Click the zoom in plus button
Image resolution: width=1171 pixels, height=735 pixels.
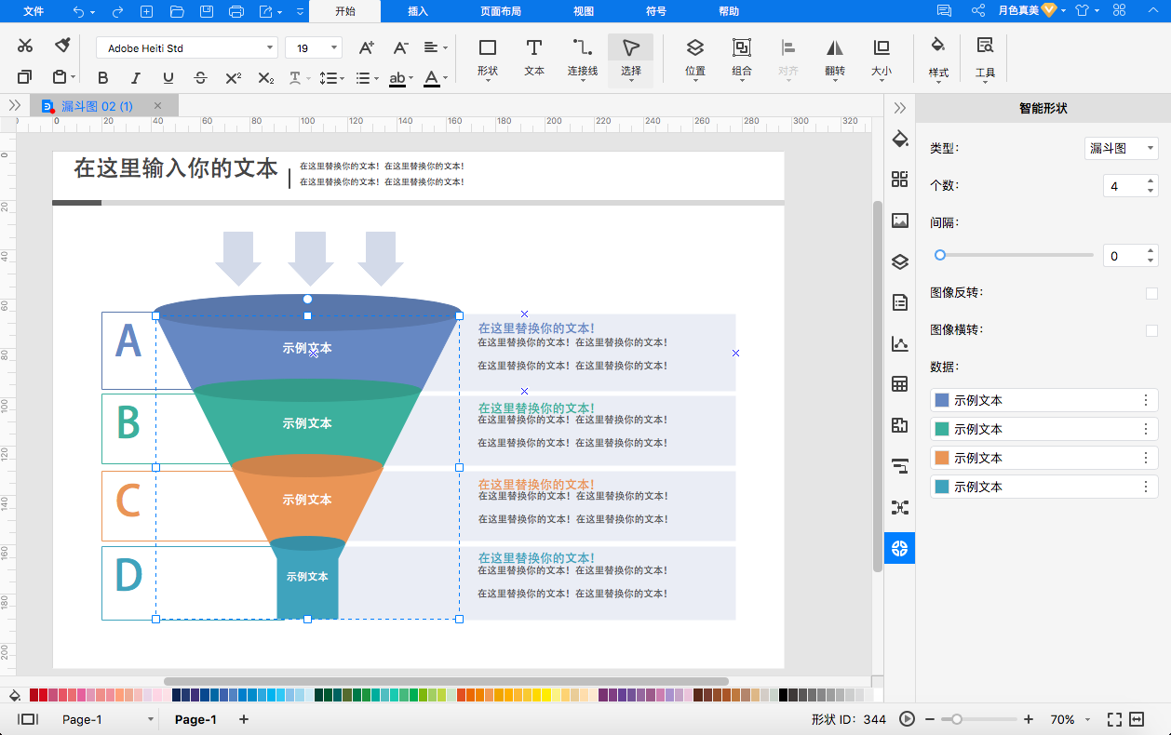pos(1029,719)
